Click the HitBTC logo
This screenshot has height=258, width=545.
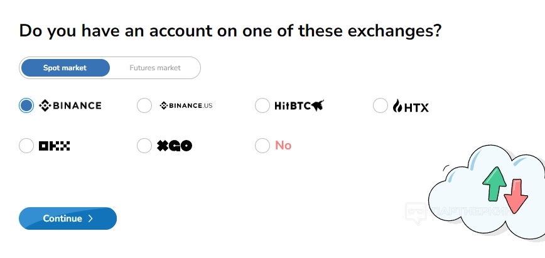[x=299, y=105]
